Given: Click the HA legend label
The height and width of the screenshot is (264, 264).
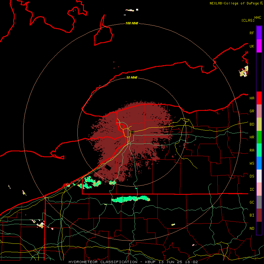Looking at the screenshot, I should pos(252,98).
